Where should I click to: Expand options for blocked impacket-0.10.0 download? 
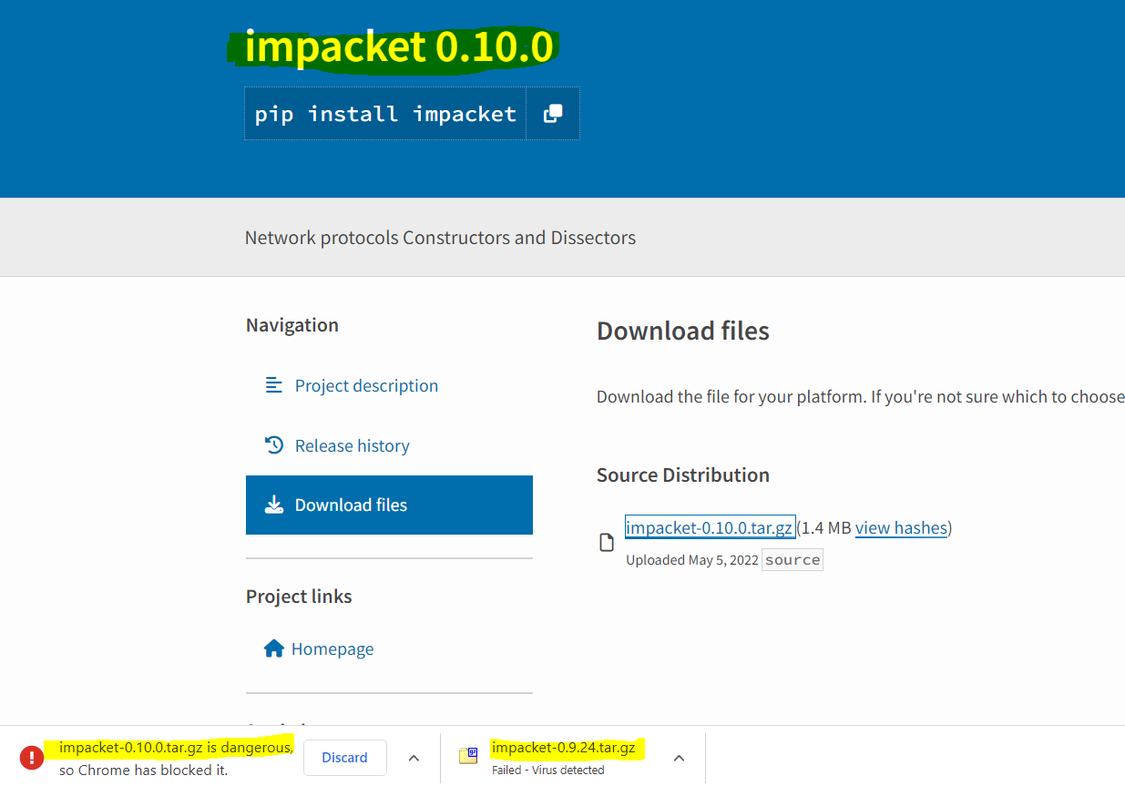tap(414, 758)
